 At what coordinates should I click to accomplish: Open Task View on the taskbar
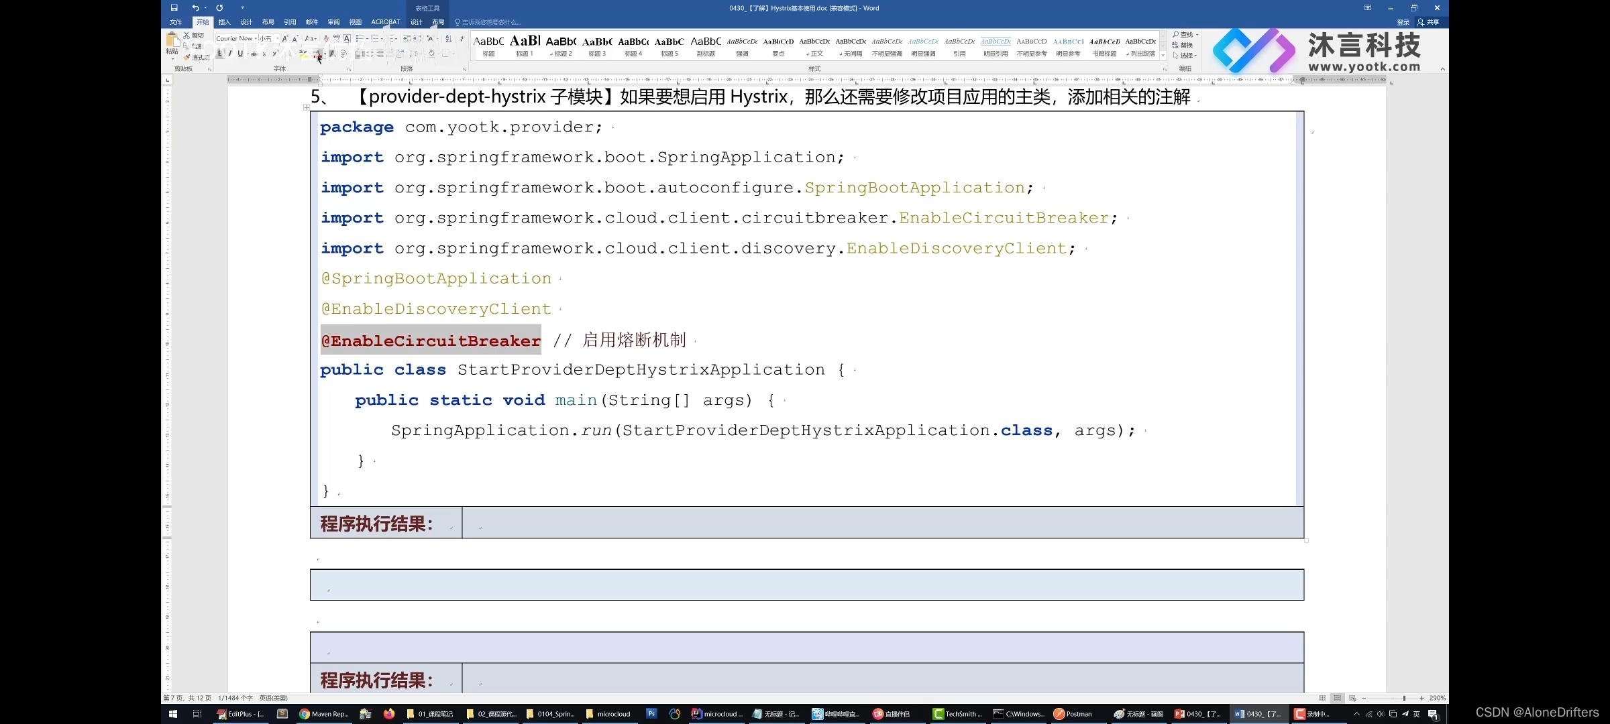[x=197, y=714]
